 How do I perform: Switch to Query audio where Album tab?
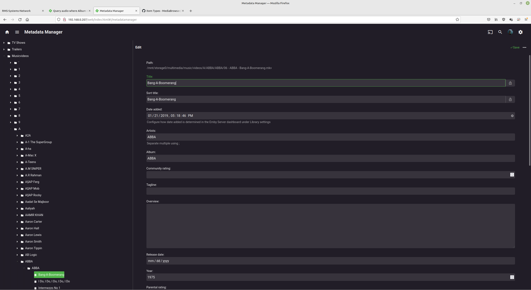pyautogui.click(x=70, y=11)
